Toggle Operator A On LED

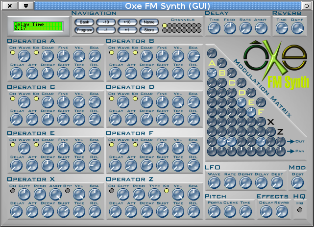point(13,52)
